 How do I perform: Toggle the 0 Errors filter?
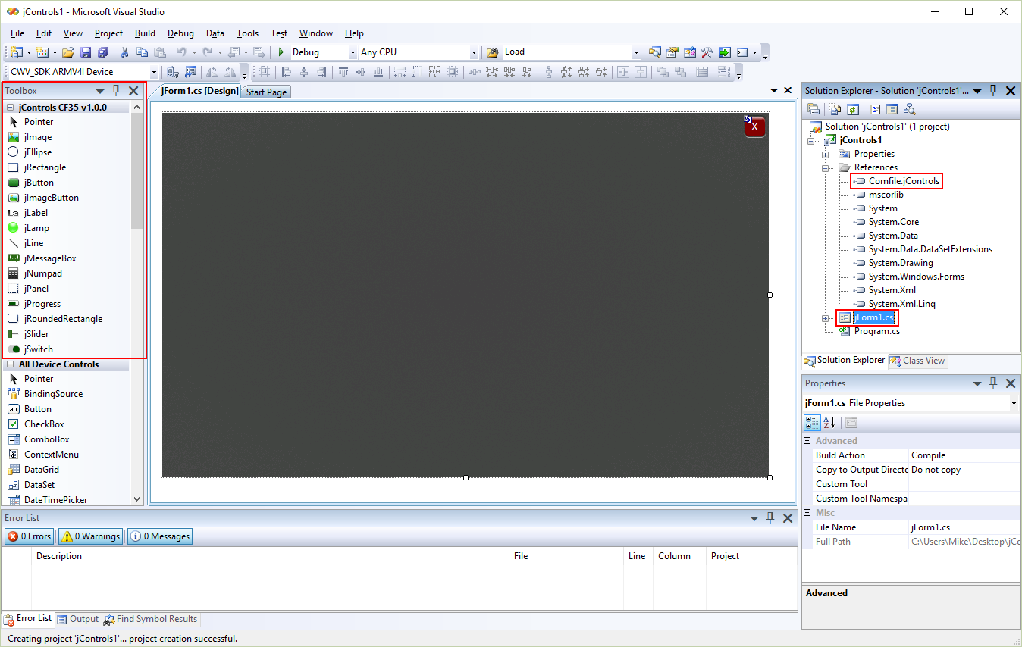click(30, 536)
